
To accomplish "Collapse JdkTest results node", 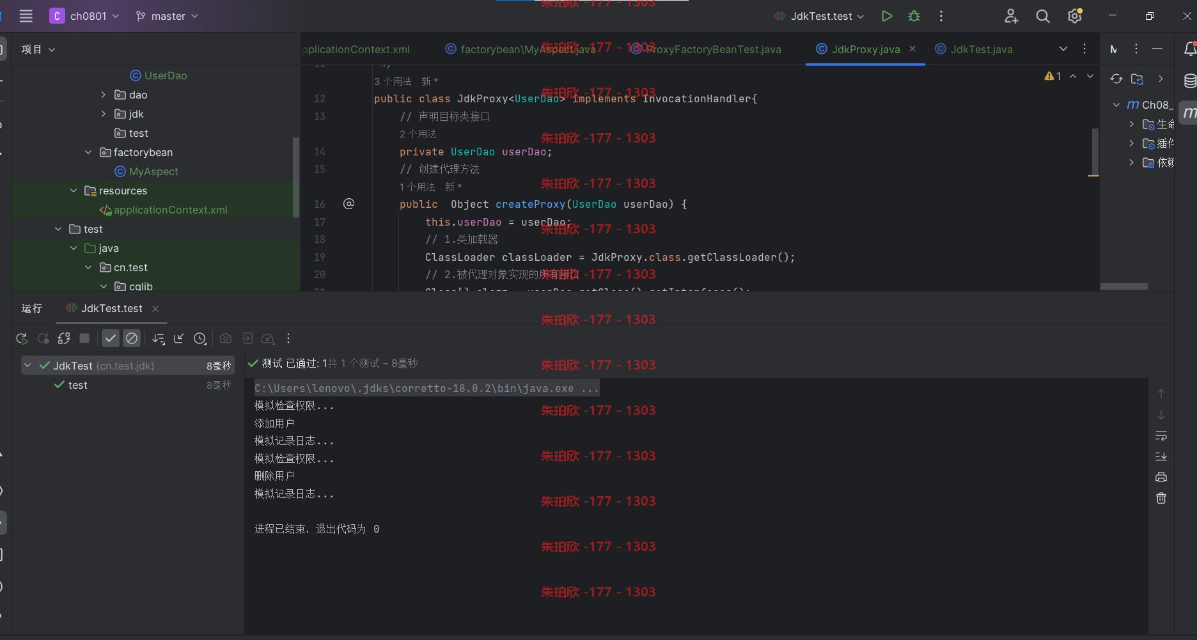I will (27, 366).
